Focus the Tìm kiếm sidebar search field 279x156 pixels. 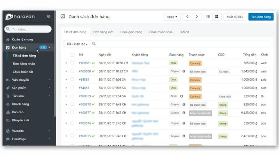tap(28, 29)
